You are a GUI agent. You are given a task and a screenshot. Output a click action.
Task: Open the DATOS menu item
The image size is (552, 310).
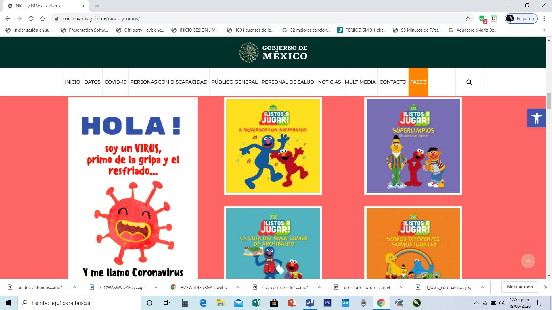[x=92, y=82]
